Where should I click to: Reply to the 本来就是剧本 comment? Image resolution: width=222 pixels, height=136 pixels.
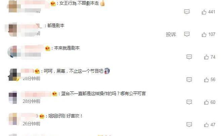(x=189, y=57)
